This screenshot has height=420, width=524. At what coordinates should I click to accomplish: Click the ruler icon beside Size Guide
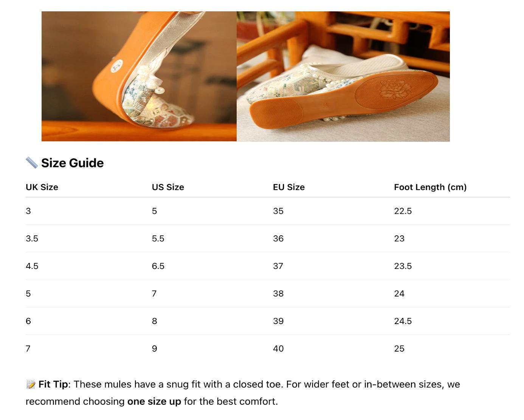coord(32,163)
